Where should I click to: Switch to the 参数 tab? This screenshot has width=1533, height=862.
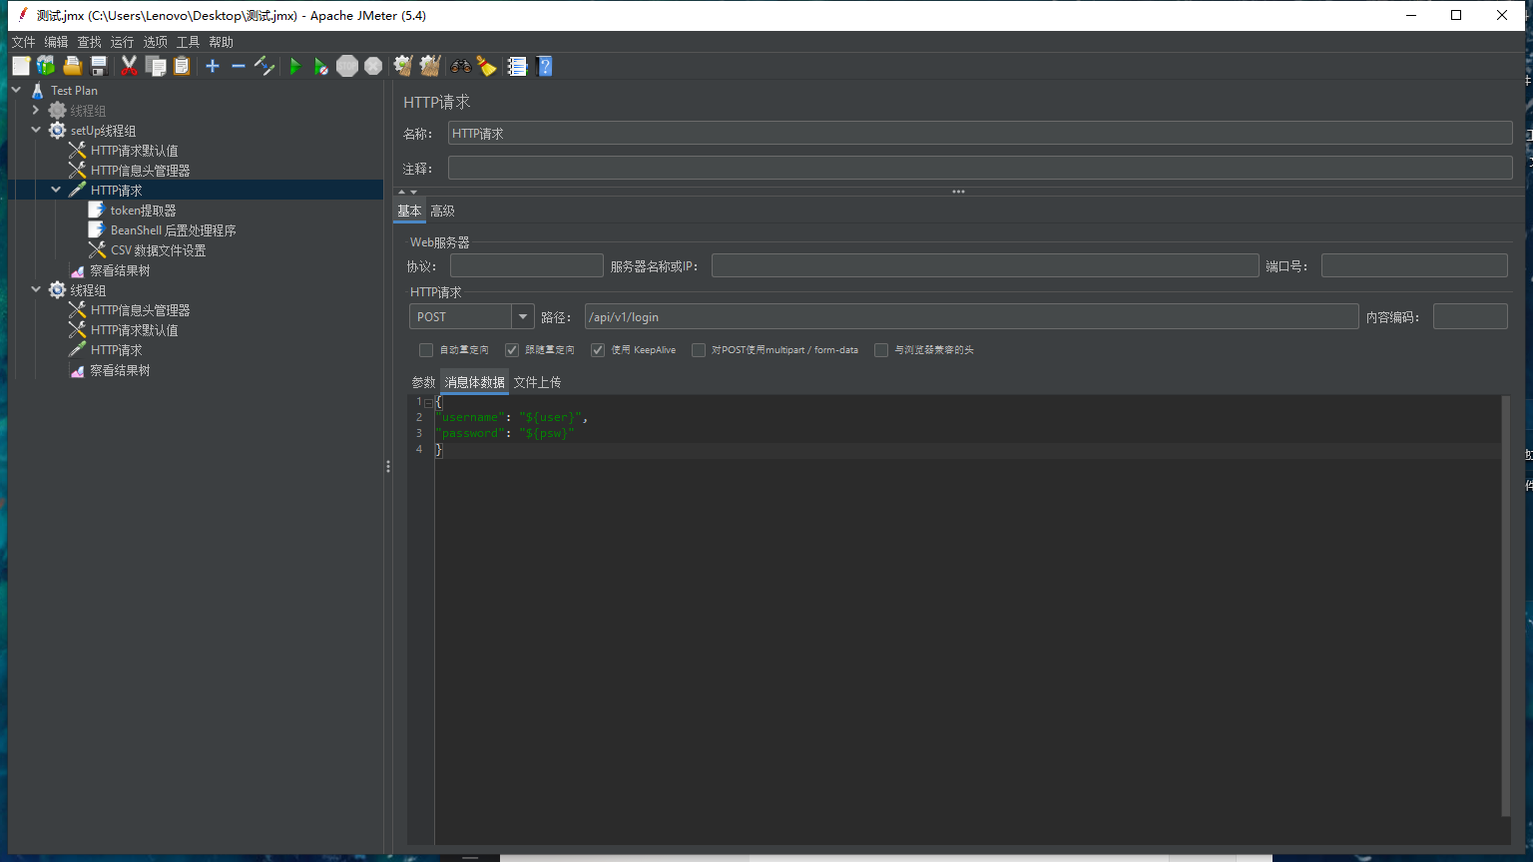(x=423, y=381)
